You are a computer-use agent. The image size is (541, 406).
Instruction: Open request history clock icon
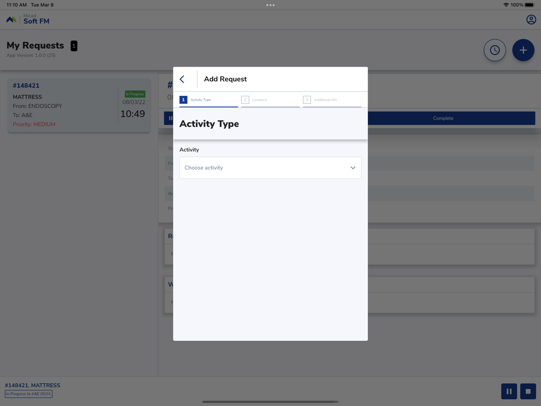click(495, 50)
